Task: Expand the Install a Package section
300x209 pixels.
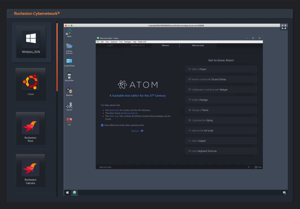Action: pos(221,100)
